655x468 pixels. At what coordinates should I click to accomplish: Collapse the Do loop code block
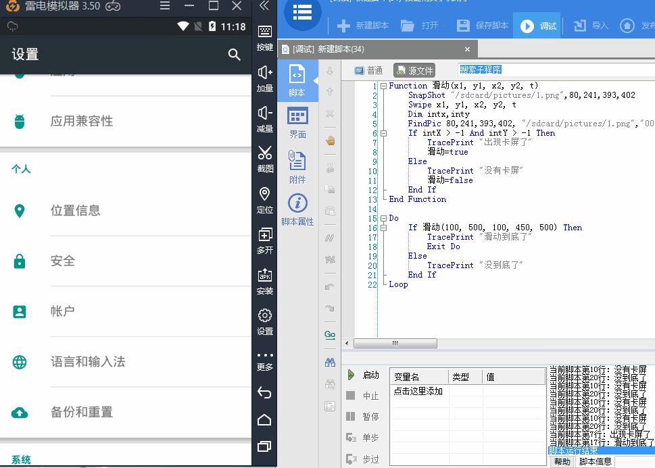[383, 218]
